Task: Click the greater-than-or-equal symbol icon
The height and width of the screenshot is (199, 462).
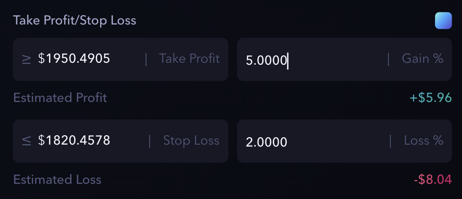Action: (26, 59)
